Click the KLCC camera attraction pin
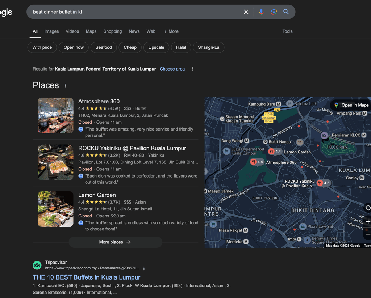The height and width of the screenshot is (298, 371). (324, 135)
